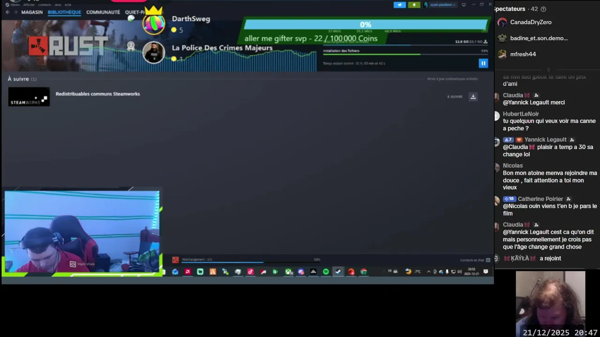Click the file installation progress bar
The width and height of the screenshot is (600, 337).
[405, 54]
